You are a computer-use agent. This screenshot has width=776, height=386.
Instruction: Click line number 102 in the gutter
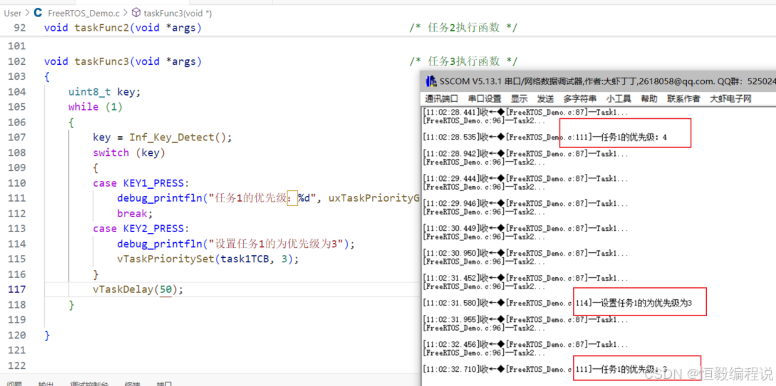coord(17,61)
